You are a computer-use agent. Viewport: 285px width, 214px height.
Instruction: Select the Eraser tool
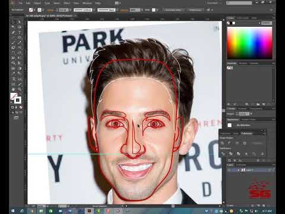pyautogui.click(x=20, y=48)
